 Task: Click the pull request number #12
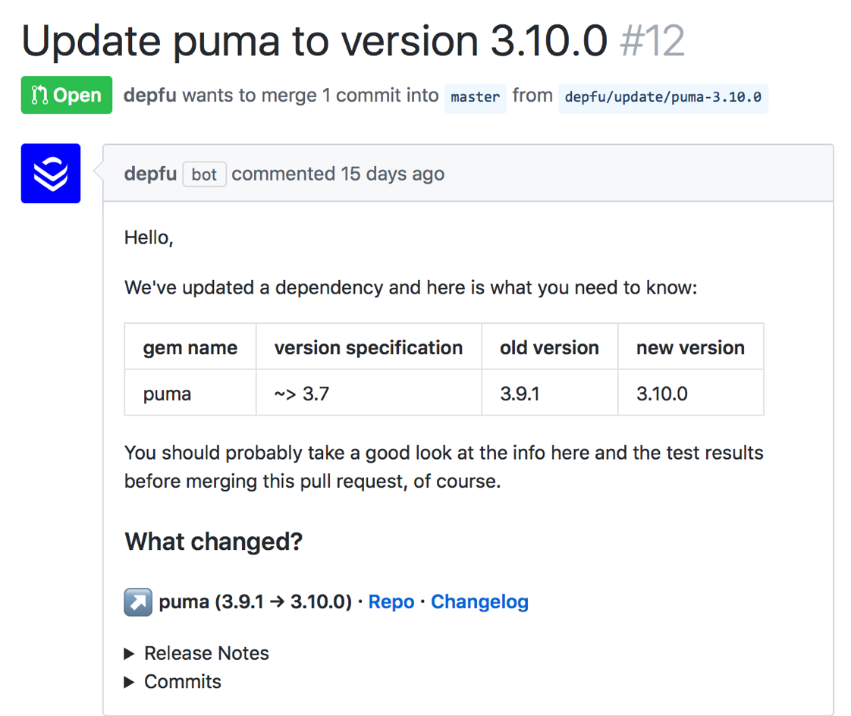pos(652,42)
